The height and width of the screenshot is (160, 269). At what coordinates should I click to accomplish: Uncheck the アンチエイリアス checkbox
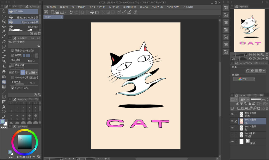coord(13,88)
